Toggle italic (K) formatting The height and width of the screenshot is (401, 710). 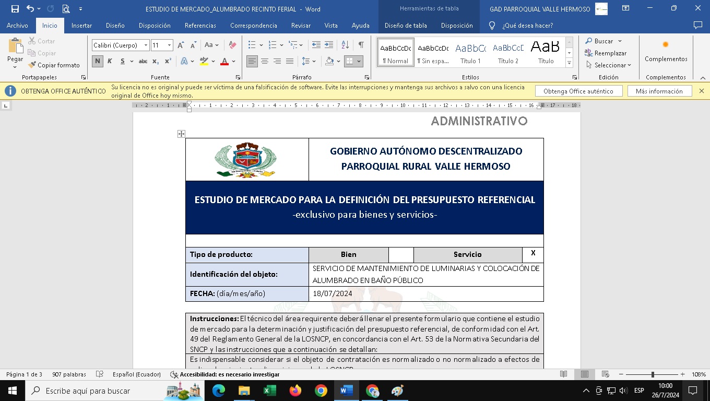click(x=110, y=61)
